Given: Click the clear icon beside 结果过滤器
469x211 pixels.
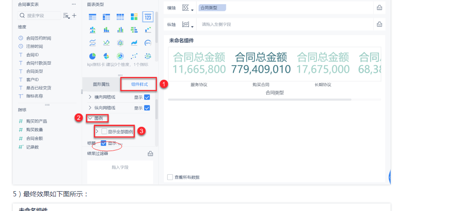Looking at the screenshot, I should click(151, 153).
